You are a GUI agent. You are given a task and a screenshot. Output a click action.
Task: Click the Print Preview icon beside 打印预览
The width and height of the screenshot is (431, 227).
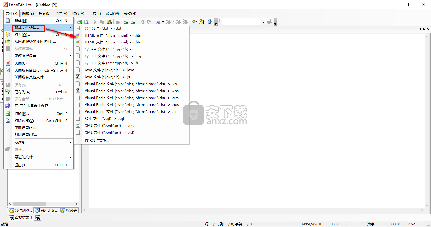(8, 120)
